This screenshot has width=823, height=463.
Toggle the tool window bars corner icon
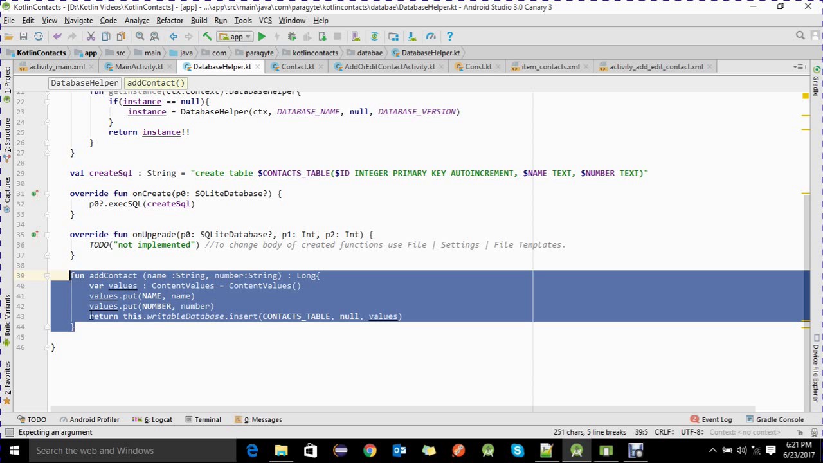pyautogui.click(x=9, y=432)
